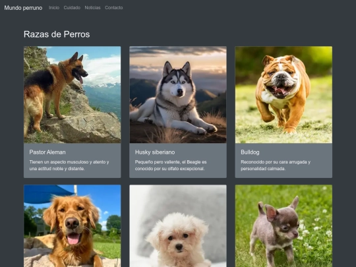Select the text 'Pequeño pero valiente, el Beagle'
The image size is (356, 267).
tap(168, 162)
